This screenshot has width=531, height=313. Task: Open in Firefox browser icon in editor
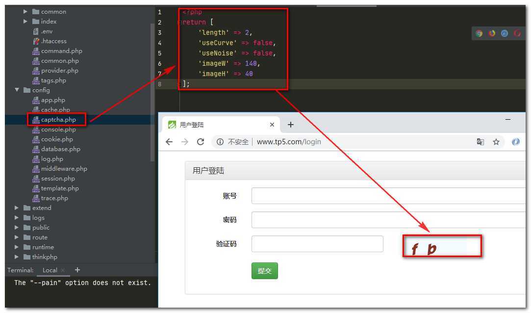click(x=492, y=33)
